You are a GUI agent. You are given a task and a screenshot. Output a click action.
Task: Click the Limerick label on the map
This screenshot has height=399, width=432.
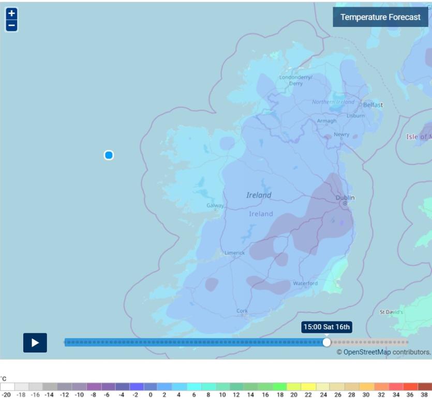pyautogui.click(x=234, y=253)
